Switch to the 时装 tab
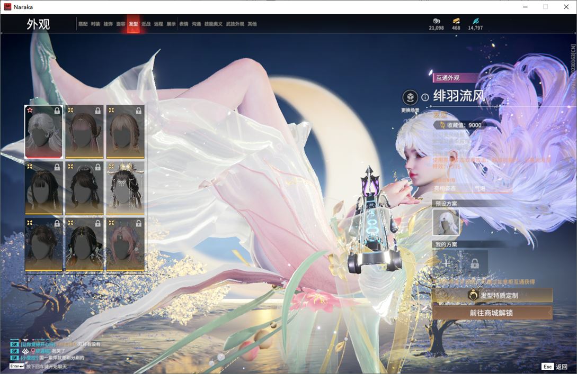Viewport: 577px width, 374px height. click(x=95, y=24)
